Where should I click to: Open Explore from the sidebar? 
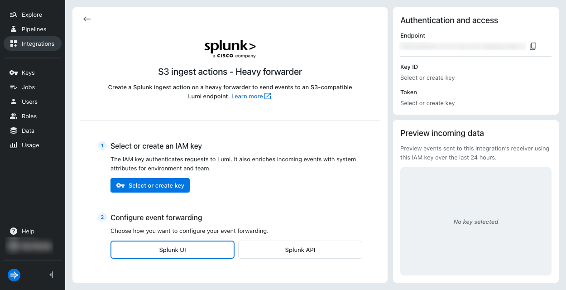33,14
